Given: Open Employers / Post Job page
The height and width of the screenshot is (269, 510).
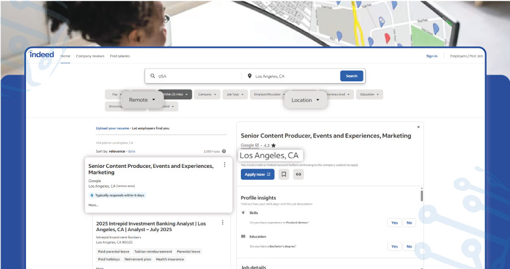Looking at the screenshot, I should click(x=466, y=57).
